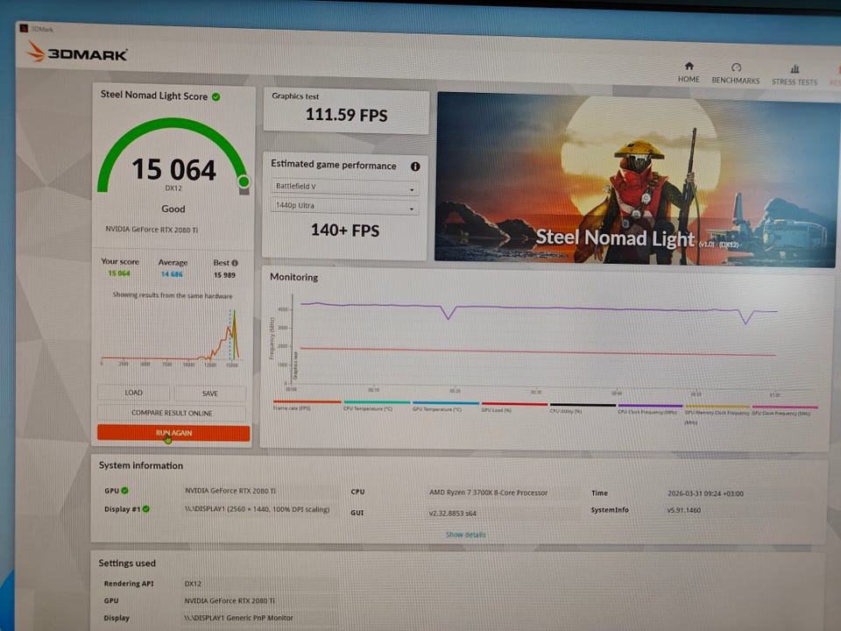Toggle GPU Clock Frequency legend line
Image resolution: width=841 pixels, height=631 pixels.
(x=785, y=410)
